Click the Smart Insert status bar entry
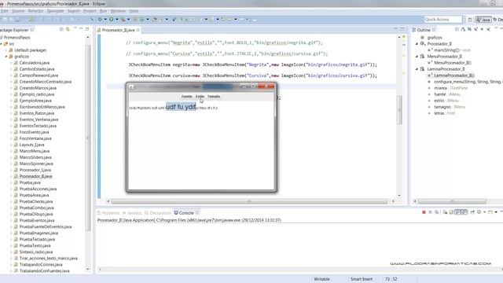503x283 pixels. 362,279
